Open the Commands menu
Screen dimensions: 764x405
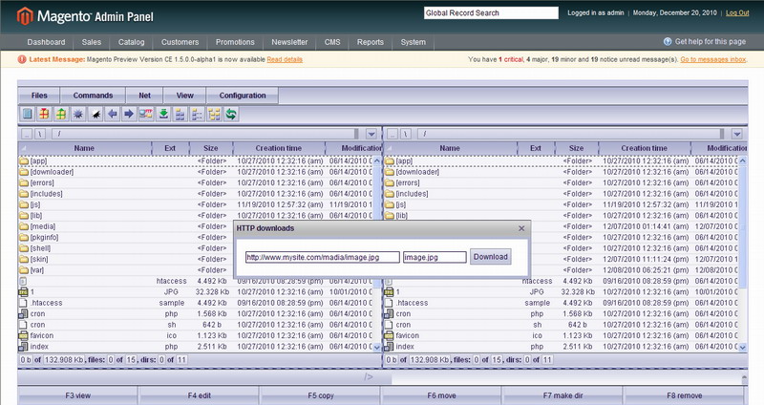tap(93, 96)
